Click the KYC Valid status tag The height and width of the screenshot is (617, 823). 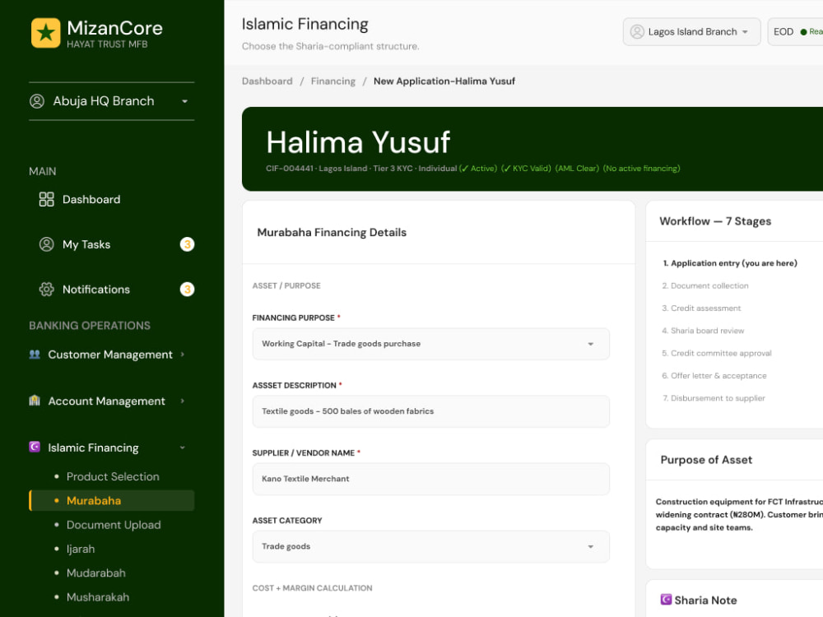(x=526, y=169)
